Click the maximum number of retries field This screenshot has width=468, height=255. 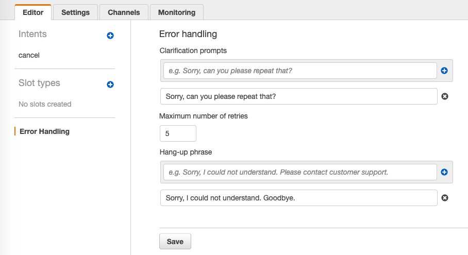(178, 133)
